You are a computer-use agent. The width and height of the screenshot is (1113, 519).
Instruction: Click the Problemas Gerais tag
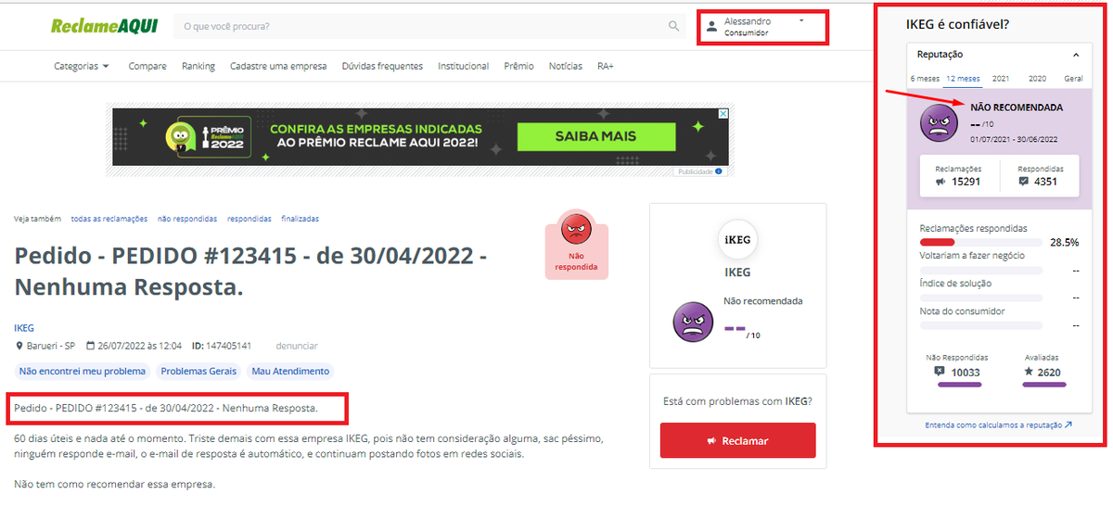coord(198,372)
